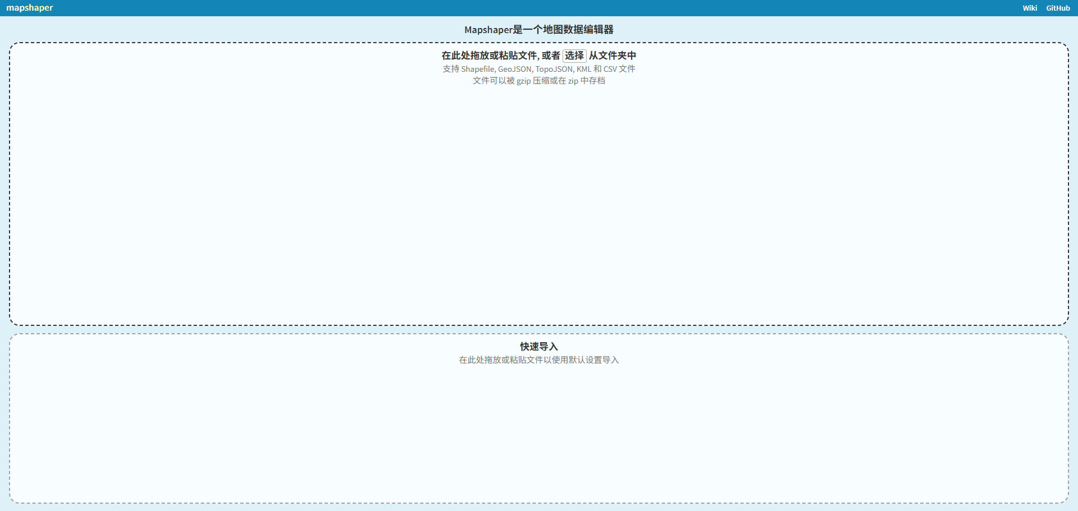
Task: Click the supported formats line mentioning Shapefile
Action: [538, 69]
